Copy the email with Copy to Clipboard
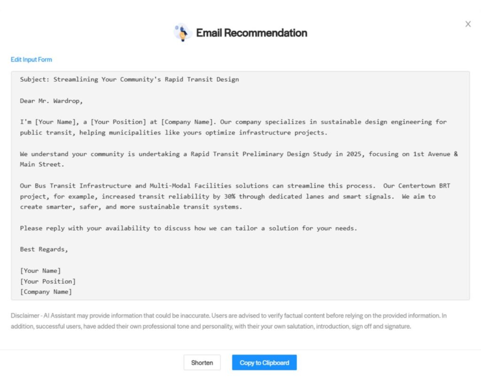481x385 pixels. 264,362
